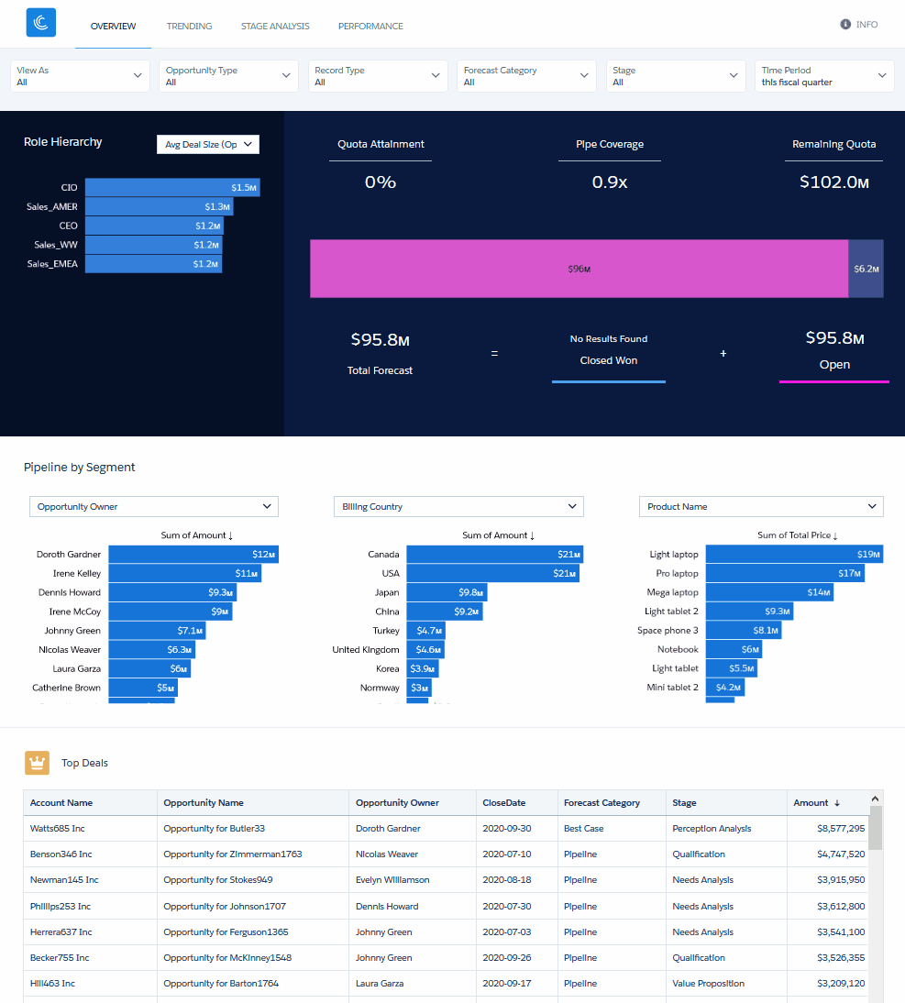This screenshot has height=1003, width=905.
Task: Open the Time Period filter dropdown
Action: 825,76
